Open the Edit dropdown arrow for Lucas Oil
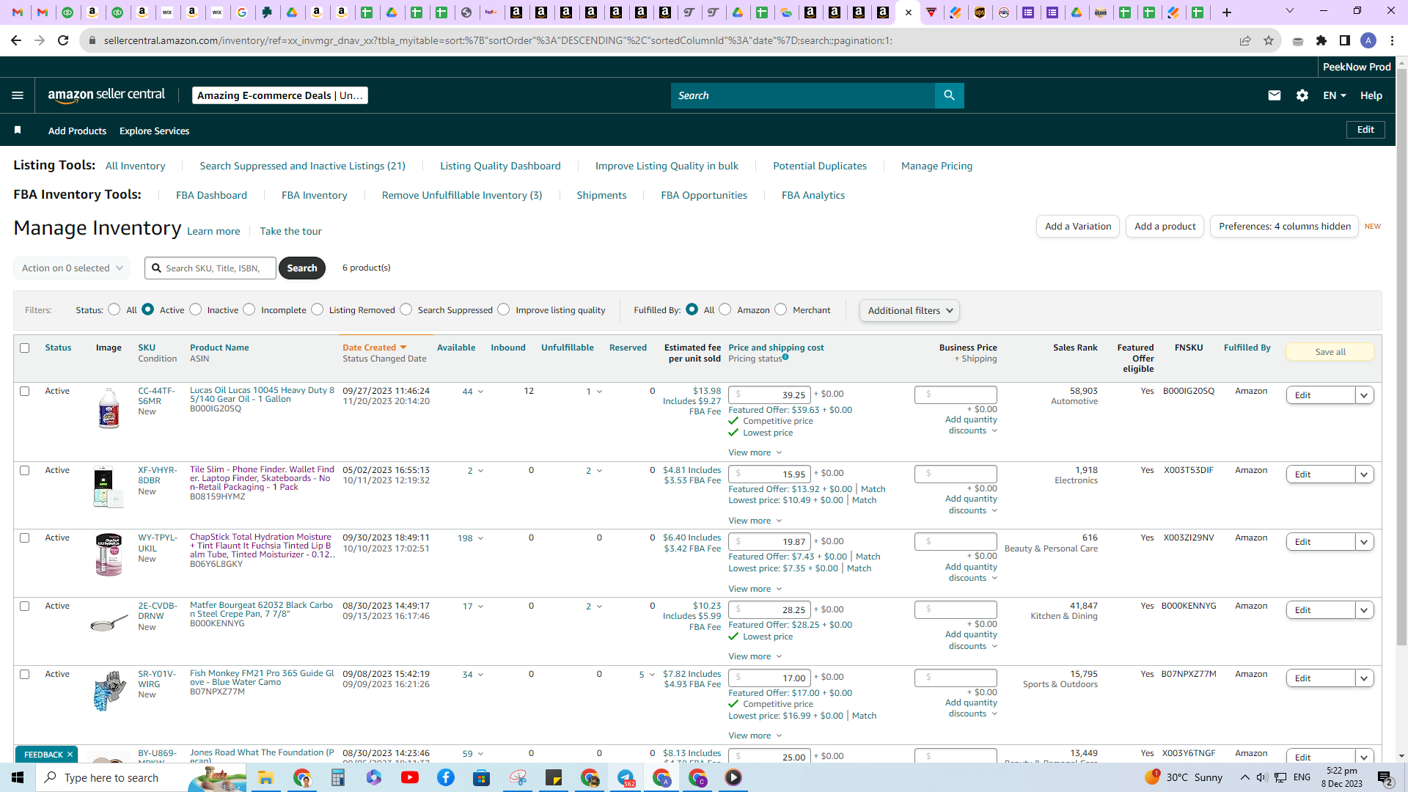Viewport: 1408px width, 792px height. (1364, 395)
